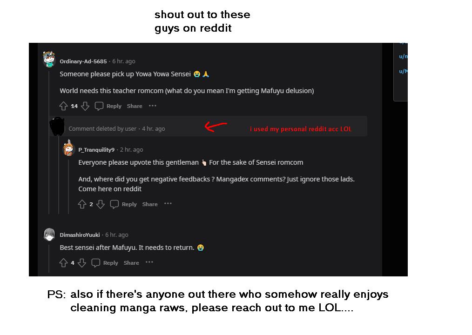The height and width of the screenshot is (335, 472).
Task: Collapse thread line under Ordinary-Ad-5685's comment
Action: [x=49, y=141]
